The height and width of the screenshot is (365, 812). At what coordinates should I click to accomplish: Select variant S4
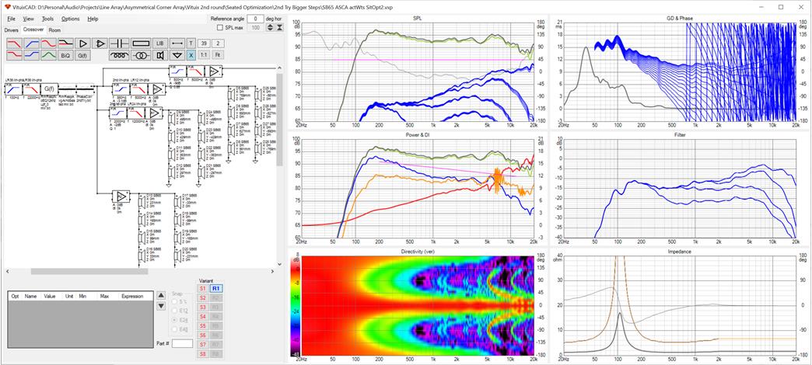[202, 316]
